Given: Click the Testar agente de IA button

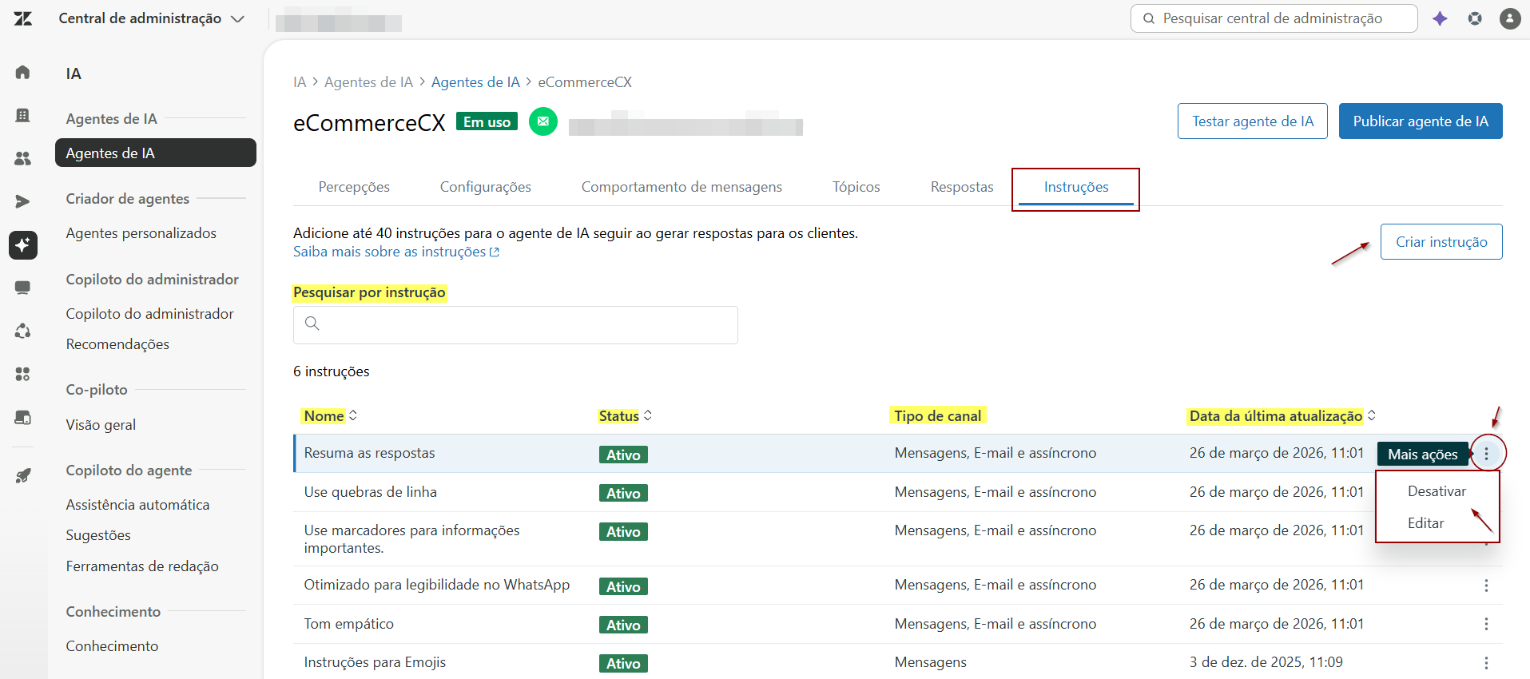Looking at the screenshot, I should (x=1253, y=121).
